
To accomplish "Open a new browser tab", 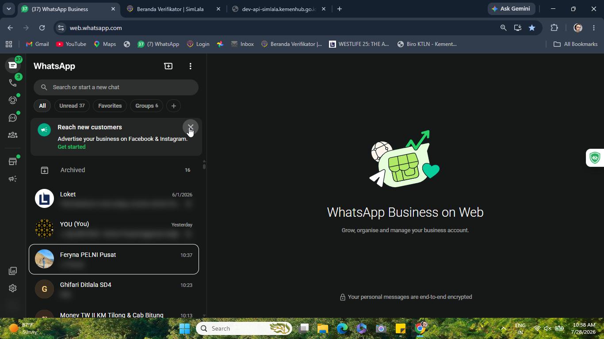I will pyautogui.click(x=340, y=9).
